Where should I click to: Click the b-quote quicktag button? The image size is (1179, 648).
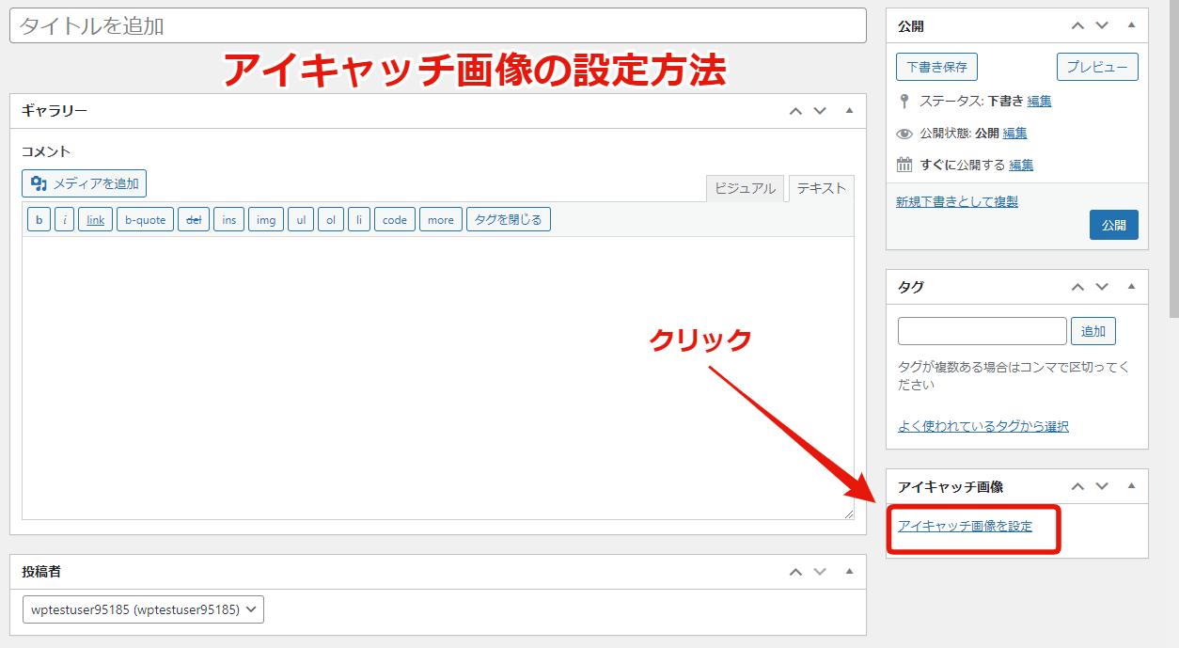[145, 220]
